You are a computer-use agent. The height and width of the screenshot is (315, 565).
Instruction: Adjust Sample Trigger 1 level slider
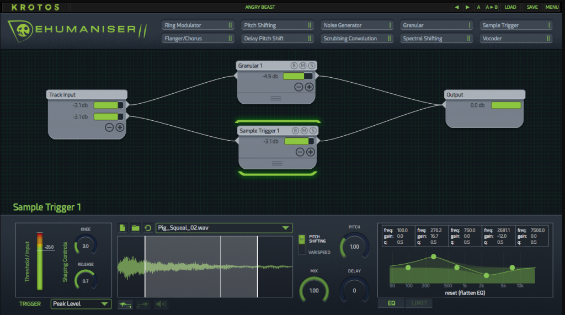point(299,141)
